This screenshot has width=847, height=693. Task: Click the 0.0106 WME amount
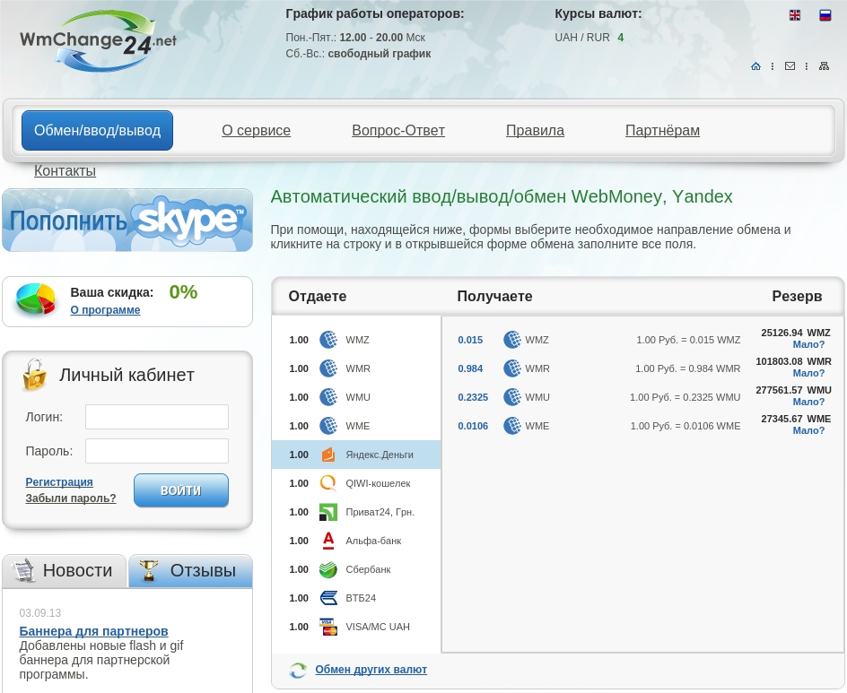click(473, 425)
